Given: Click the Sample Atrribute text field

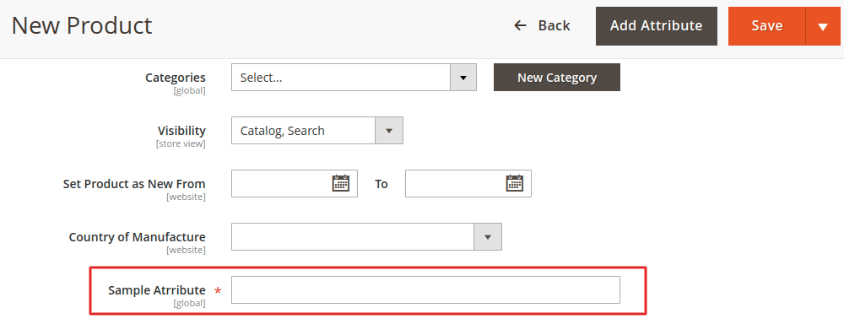Looking at the screenshot, I should pos(425,289).
